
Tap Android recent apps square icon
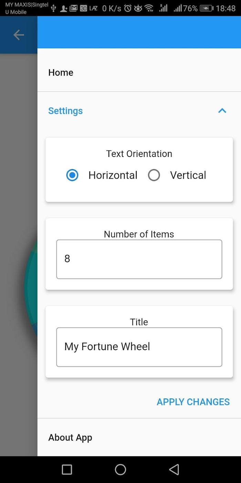(67, 470)
